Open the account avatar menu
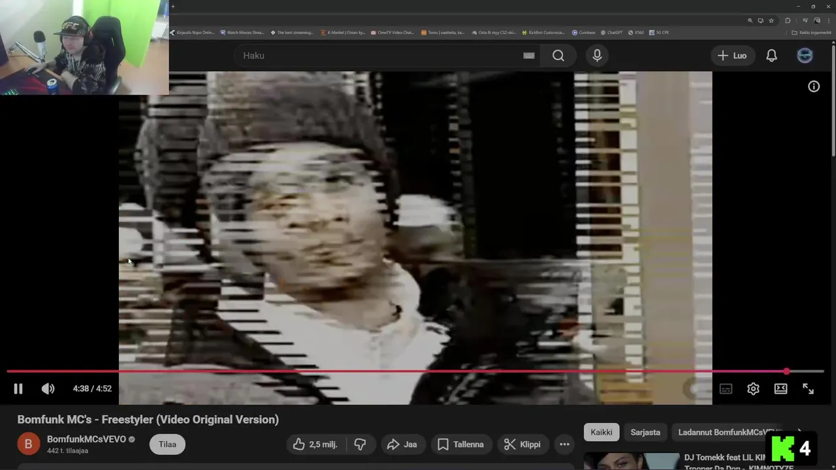 tap(805, 55)
